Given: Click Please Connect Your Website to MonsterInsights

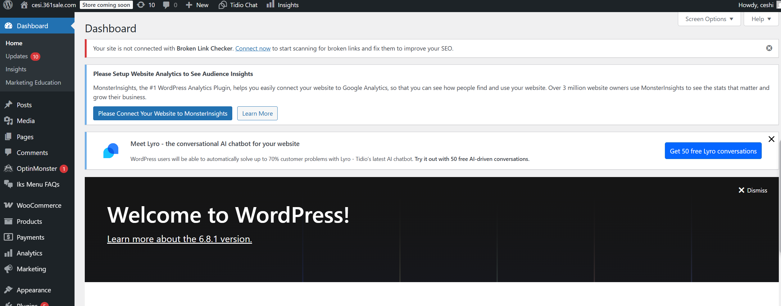Looking at the screenshot, I should pyautogui.click(x=162, y=113).
